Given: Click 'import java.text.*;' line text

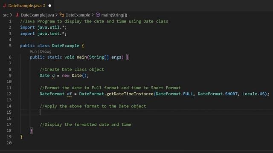Looking at the screenshot, I should coord(43,34).
